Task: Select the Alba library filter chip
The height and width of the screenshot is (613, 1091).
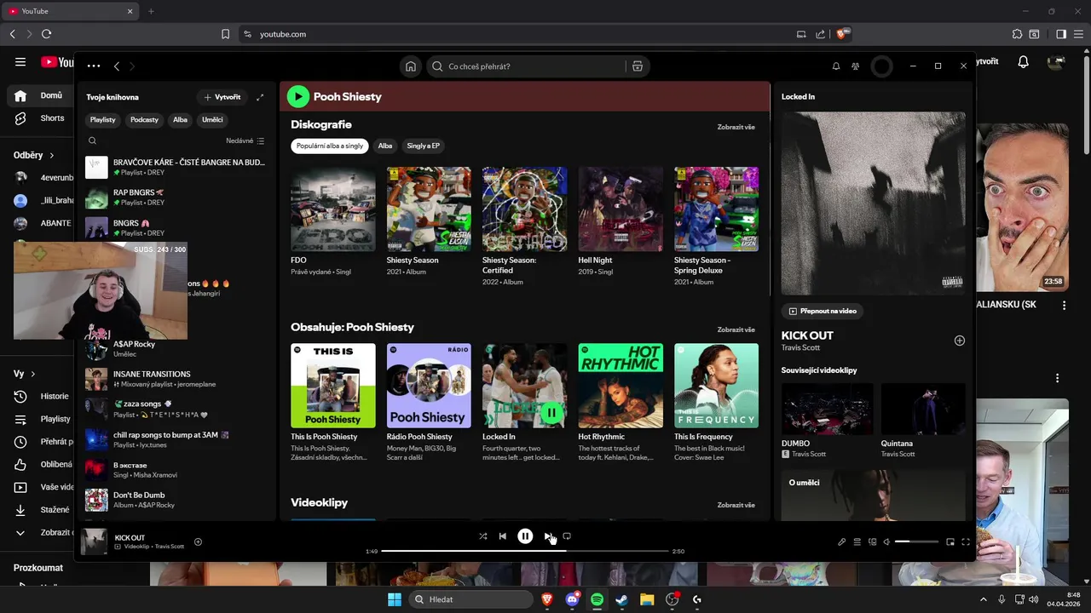Action: coord(181,120)
